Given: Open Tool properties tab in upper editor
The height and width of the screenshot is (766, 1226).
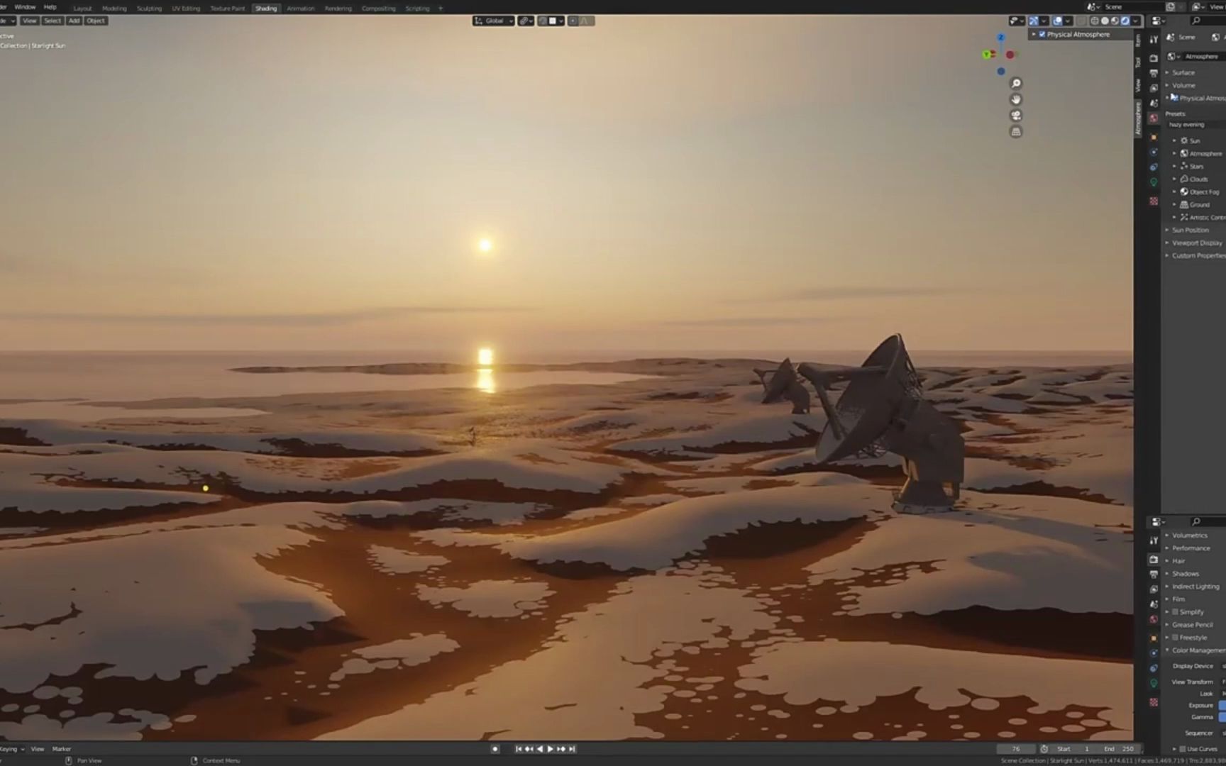Looking at the screenshot, I should (1154, 40).
